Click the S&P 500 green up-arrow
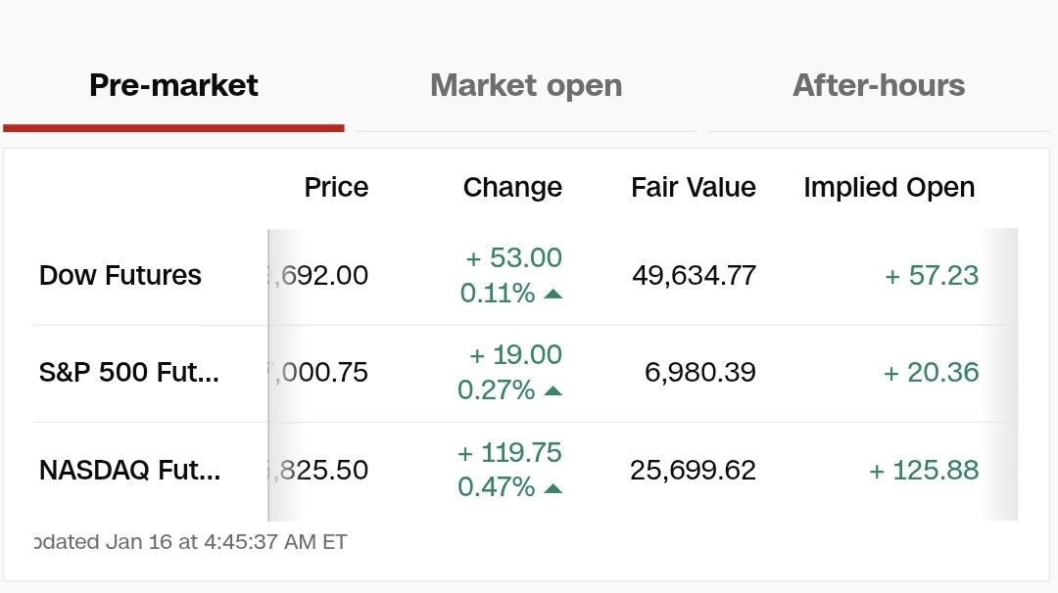1058x593 pixels. [x=553, y=391]
